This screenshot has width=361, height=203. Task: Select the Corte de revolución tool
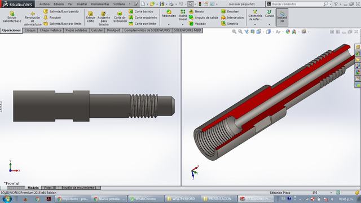coord(120,17)
